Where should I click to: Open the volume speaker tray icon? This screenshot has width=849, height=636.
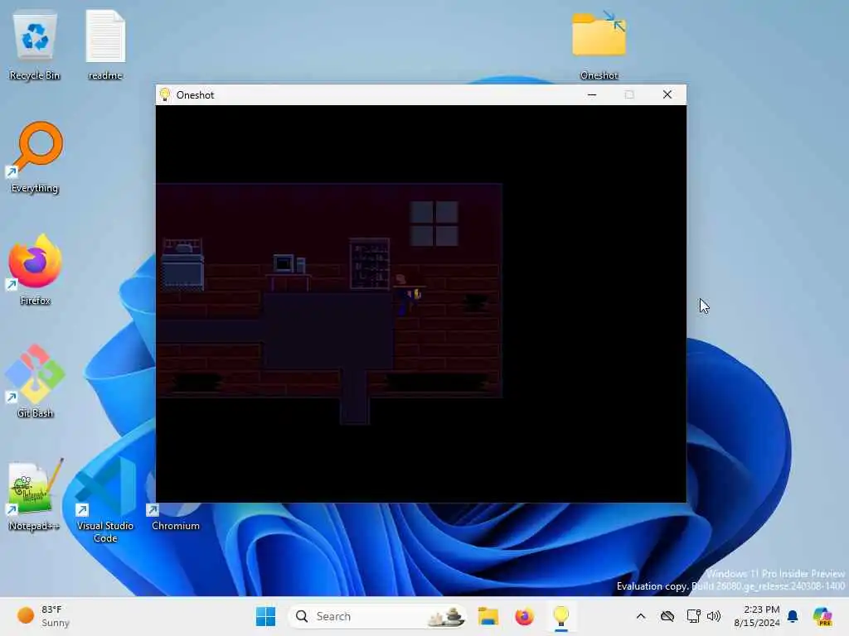point(714,616)
